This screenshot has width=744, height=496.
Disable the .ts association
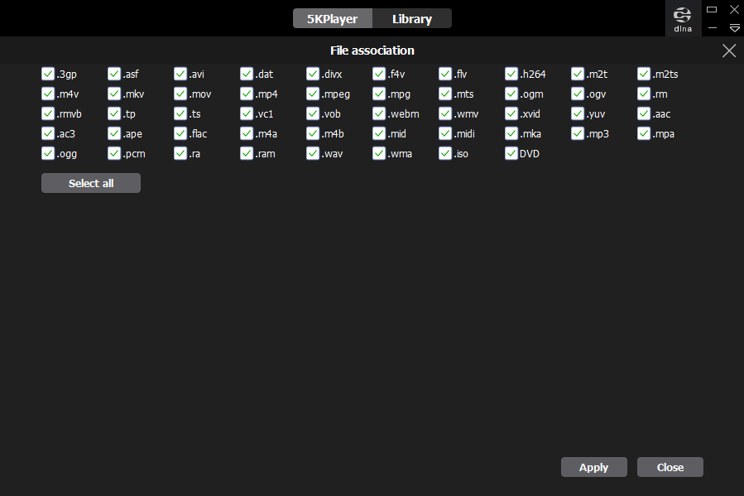[180, 114]
